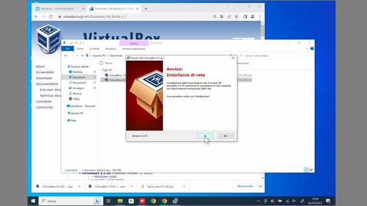Select OneDrive - Personal in Explorer sidebar
The width and height of the screenshot is (367, 206).
[x=81, y=106]
